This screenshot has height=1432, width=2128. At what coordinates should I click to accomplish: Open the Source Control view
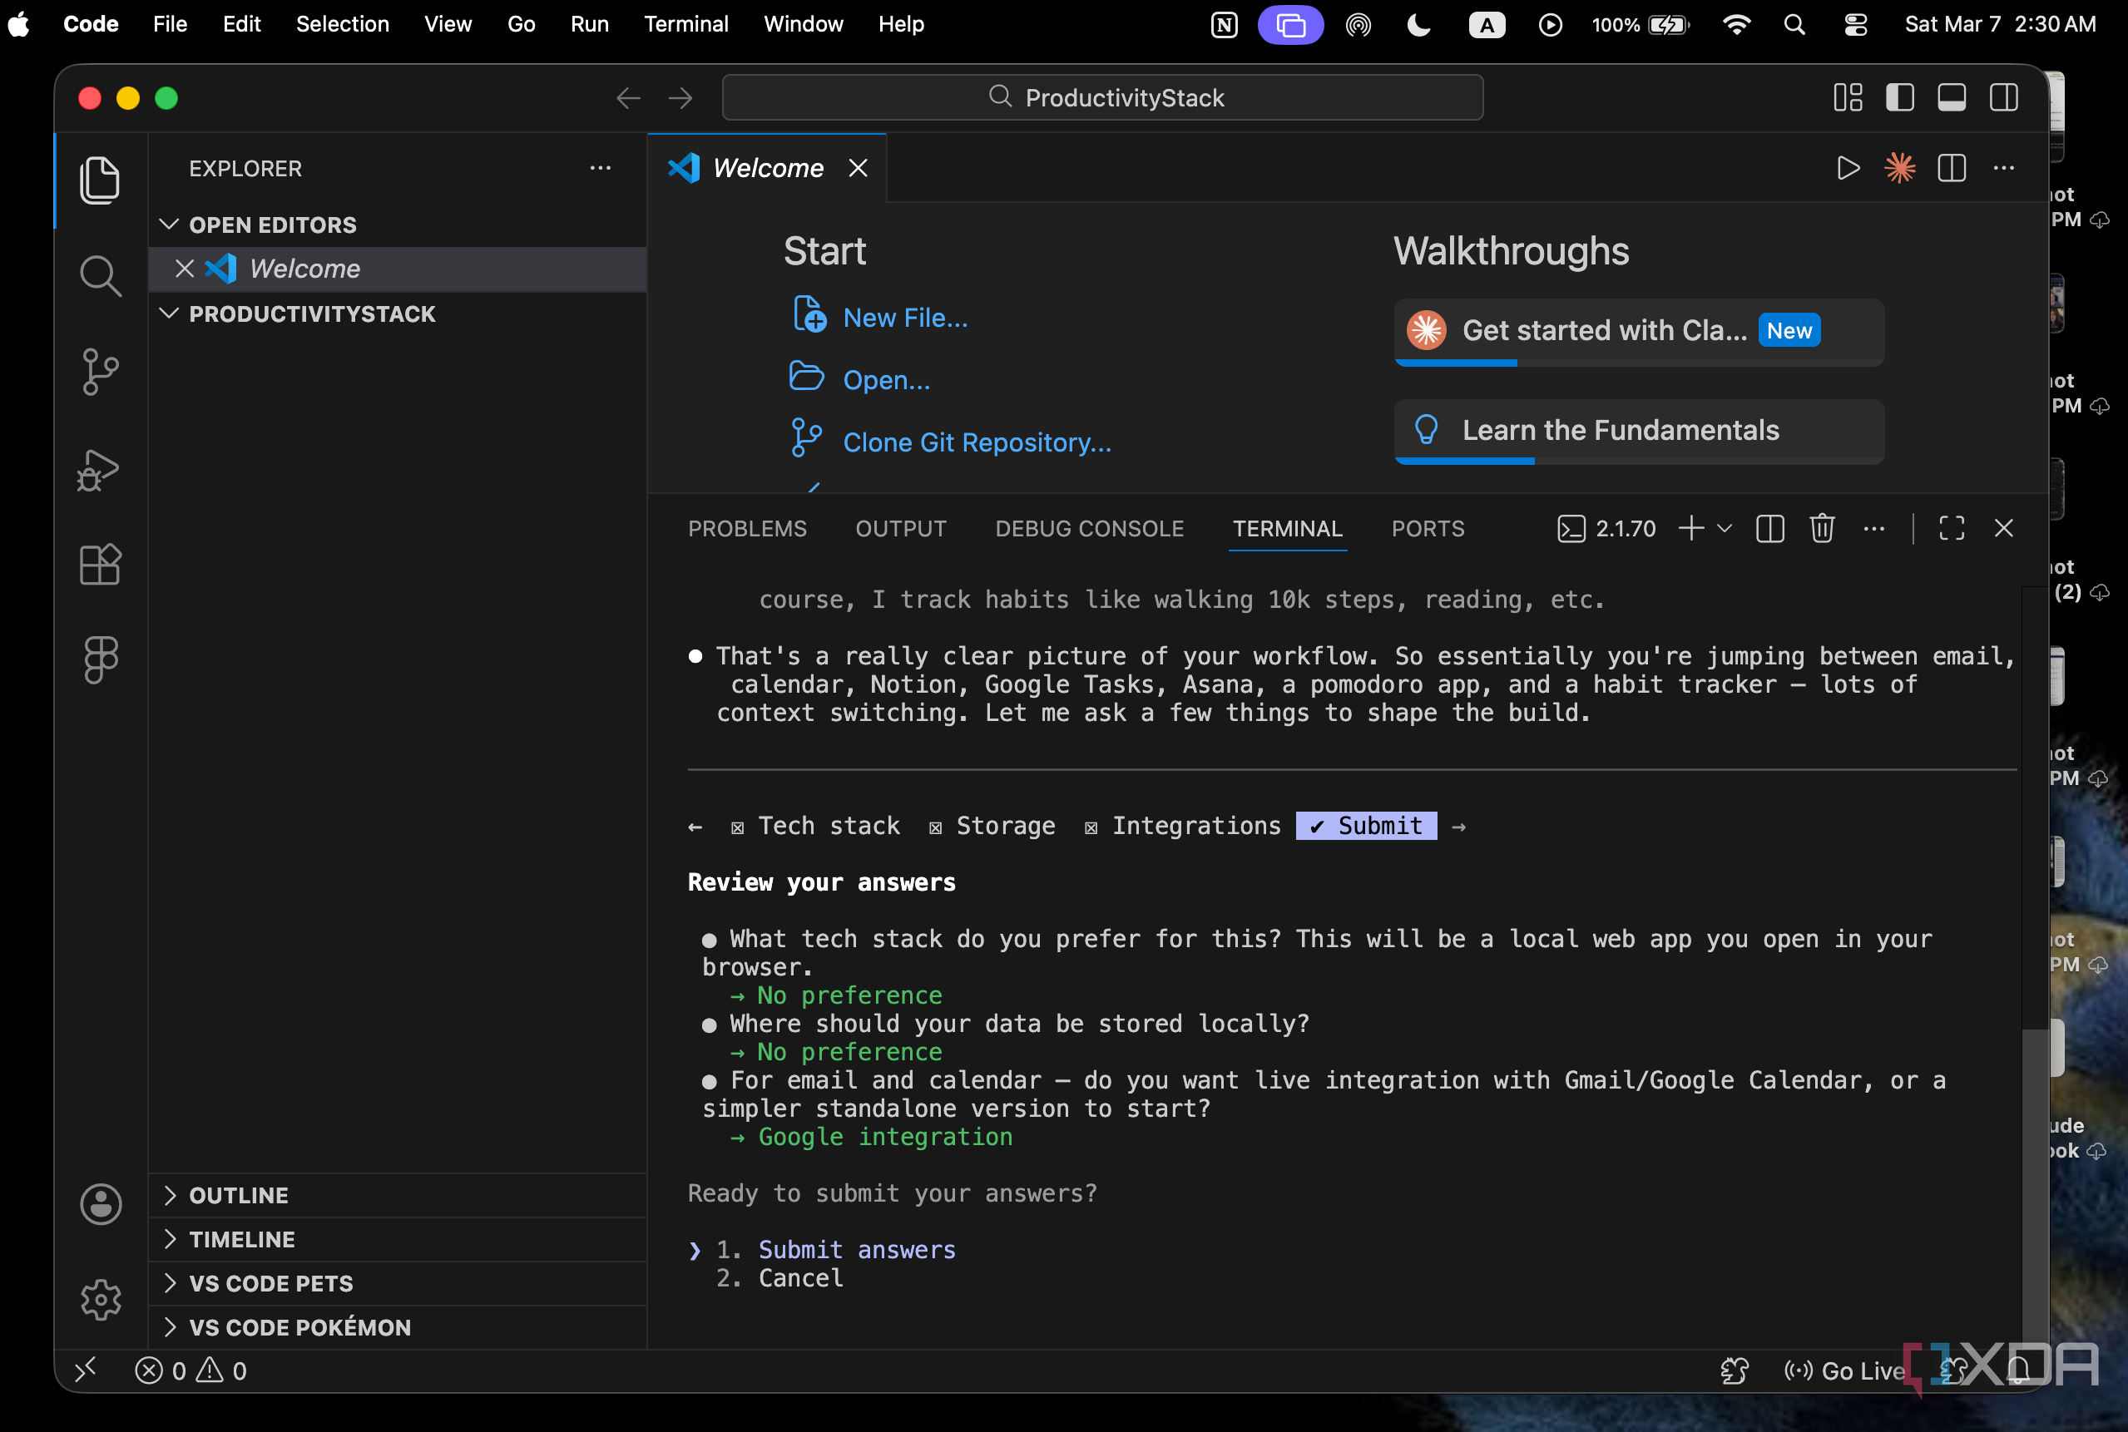click(101, 372)
